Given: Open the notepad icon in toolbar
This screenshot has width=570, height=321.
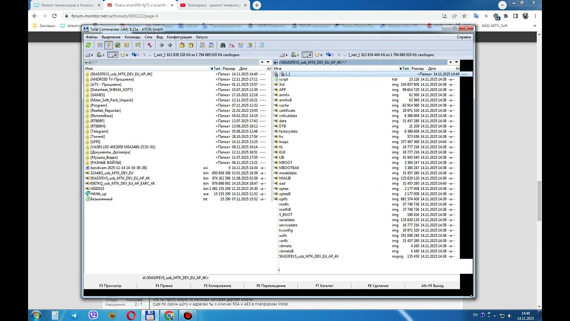Looking at the screenshot, I should point(261,45).
